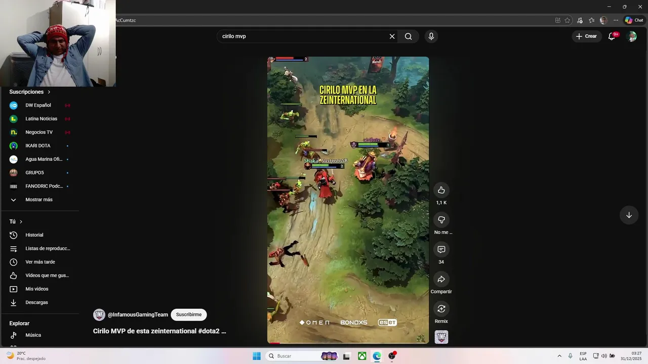Screen dimensions: 648x364
Task: Open IKARI DOTA subscription
Action: tap(39, 146)
